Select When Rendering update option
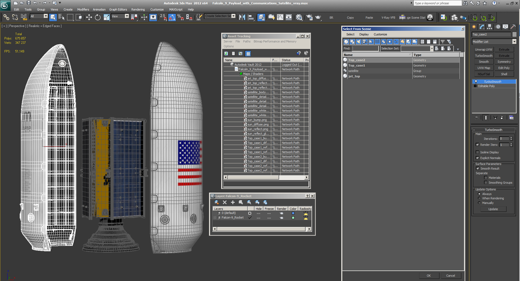The image size is (520, 281). (x=479, y=198)
